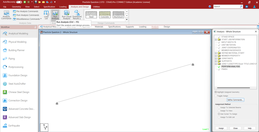The height and width of the screenshot is (132, 259).
Task: Click Run Analysis ribbon icon
Action: tap(55, 15)
